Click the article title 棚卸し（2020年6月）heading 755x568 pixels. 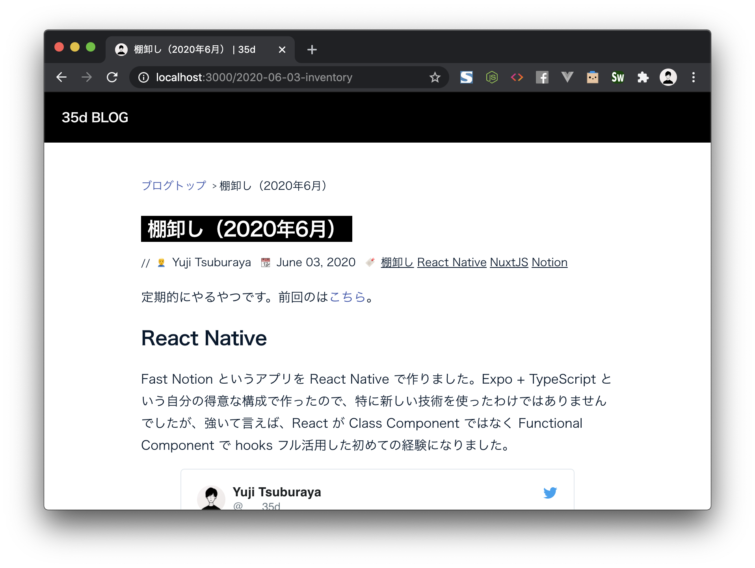click(247, 229)
